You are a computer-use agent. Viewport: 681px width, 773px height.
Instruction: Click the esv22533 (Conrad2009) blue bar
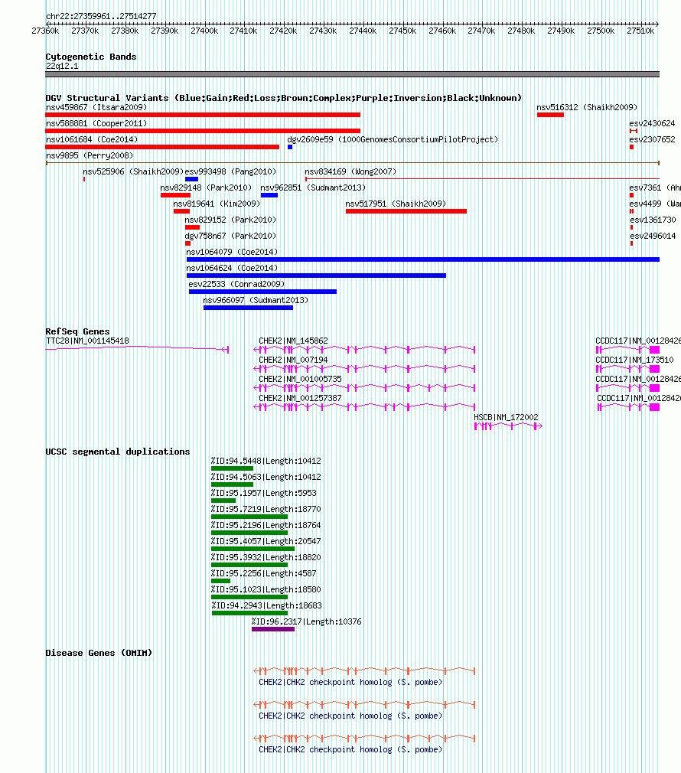(262, 292)
